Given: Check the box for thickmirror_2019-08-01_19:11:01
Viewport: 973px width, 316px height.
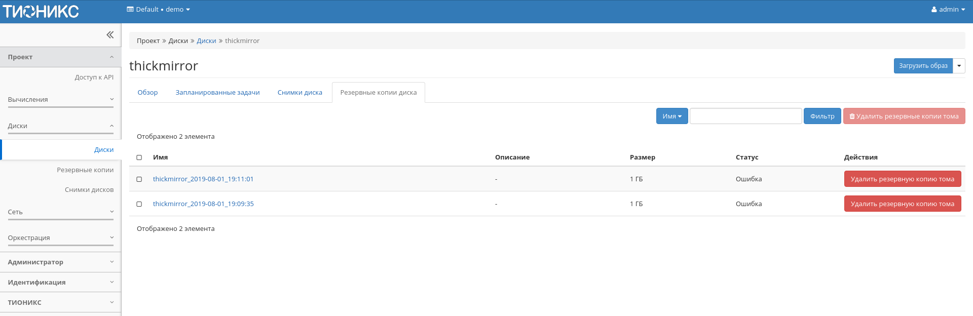Looking at the screenshot, I should click(139, 179).
